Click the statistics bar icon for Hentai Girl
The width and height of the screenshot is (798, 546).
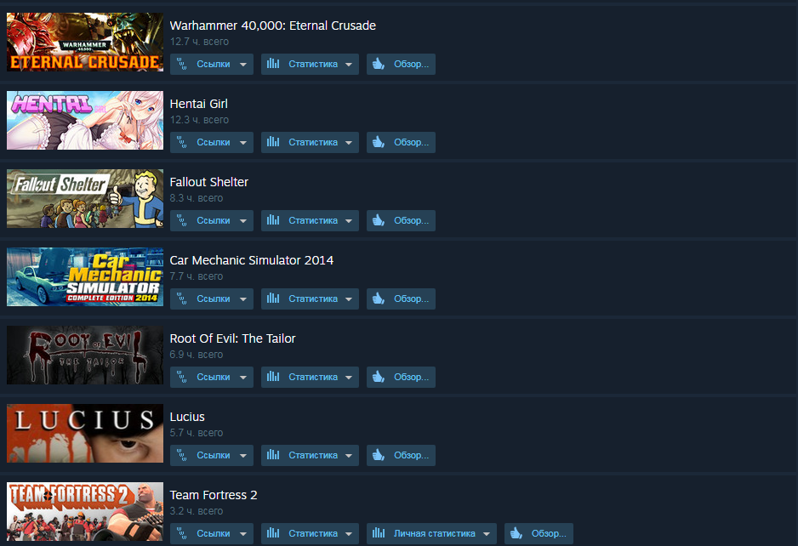[273, 141]
